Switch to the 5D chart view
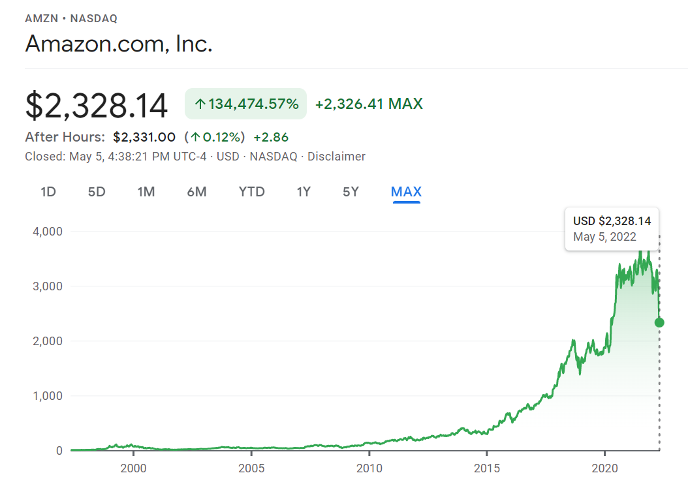Viewport: 688px width, 488px height. pos(95,192)
